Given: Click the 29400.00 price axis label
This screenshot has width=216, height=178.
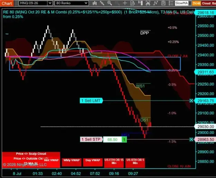Looking at the screenshot, I should (206, 55).
